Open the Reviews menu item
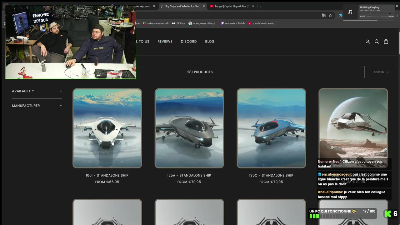This screenshot has width=400, height=225. 165,42
